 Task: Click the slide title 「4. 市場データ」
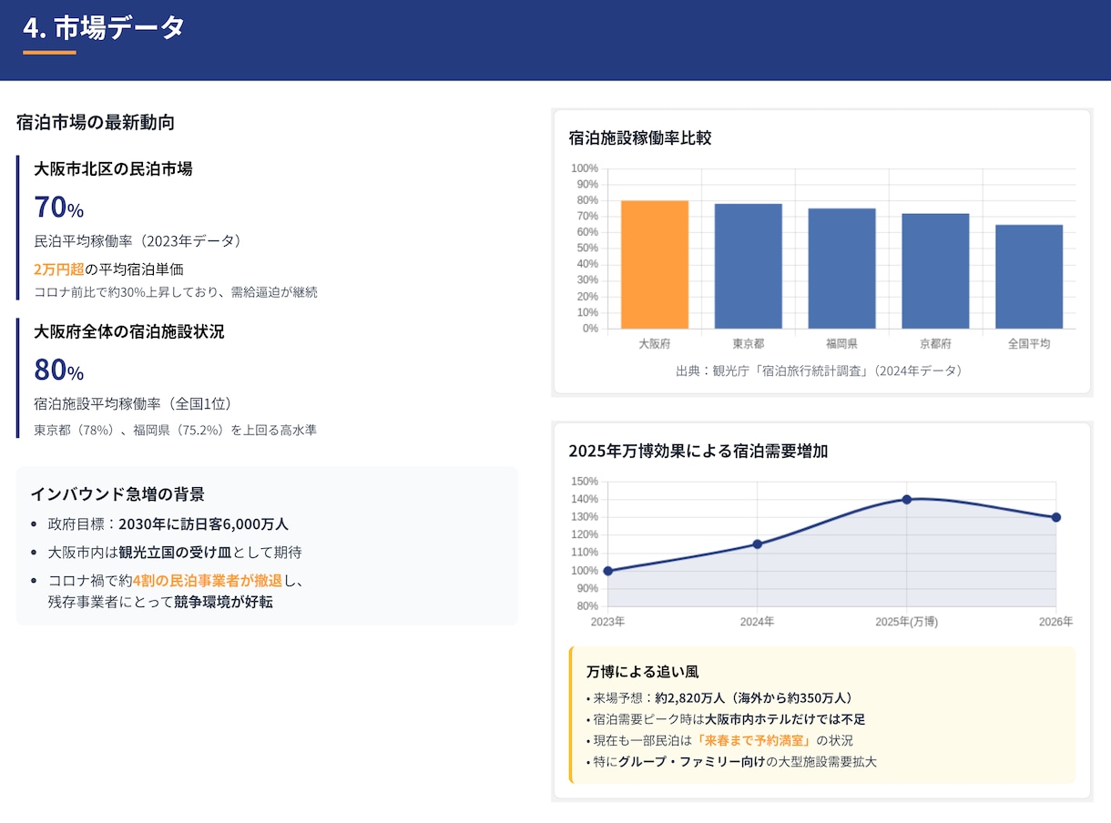104,28
